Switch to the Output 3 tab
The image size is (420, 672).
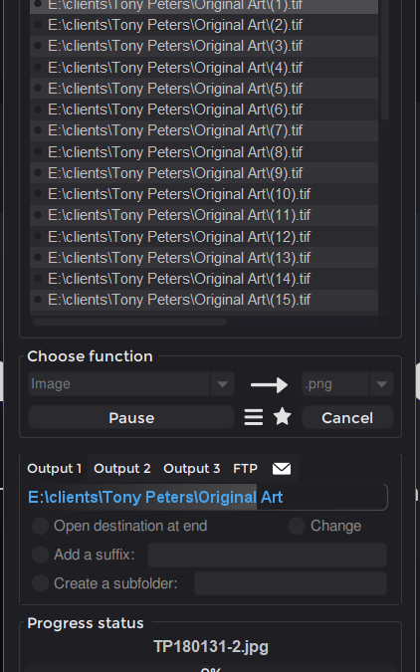point(191,469)
